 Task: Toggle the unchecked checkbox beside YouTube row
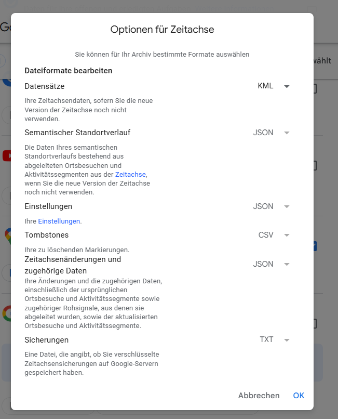(315, 166)
